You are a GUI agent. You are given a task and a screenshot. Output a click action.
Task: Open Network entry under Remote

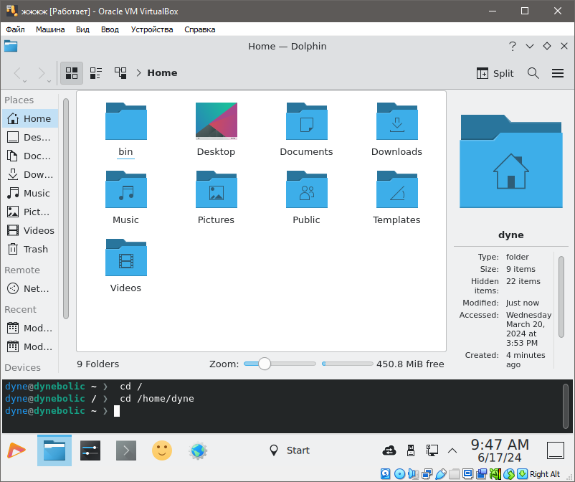(x=30, y=288)
